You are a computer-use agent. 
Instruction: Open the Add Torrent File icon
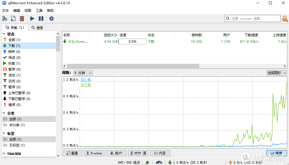(13, 18)
